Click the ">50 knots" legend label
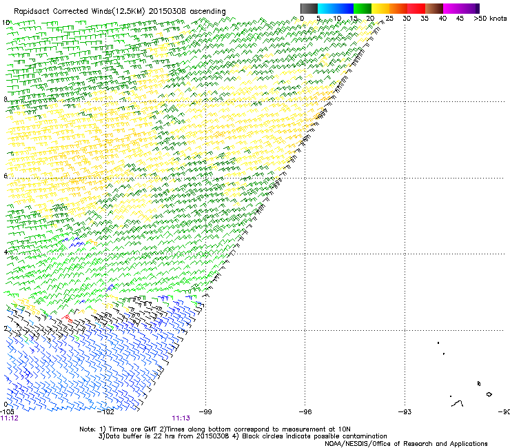This screenshot has width=510, height=448. click(490, 19)
